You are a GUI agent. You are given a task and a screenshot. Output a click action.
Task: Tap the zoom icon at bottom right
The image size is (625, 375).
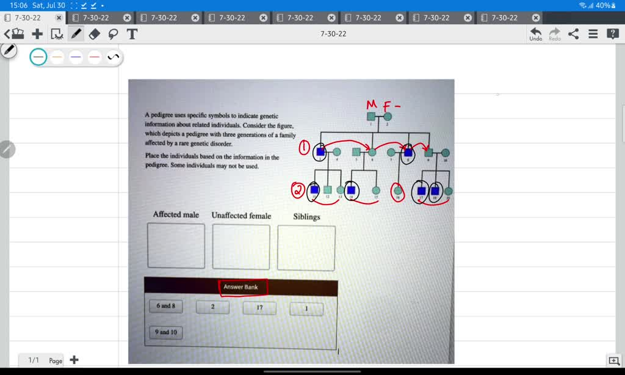pos(614,361)
